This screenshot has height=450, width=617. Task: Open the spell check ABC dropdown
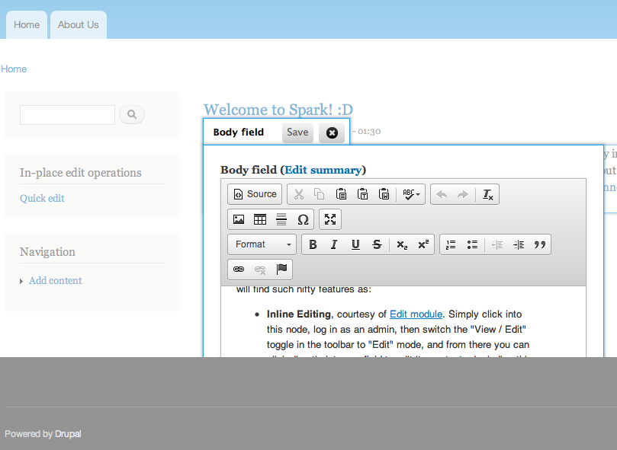411,194
